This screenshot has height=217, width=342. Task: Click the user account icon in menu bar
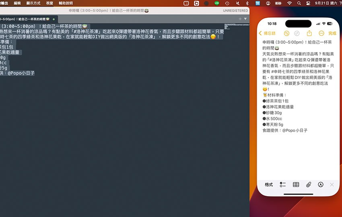(268, 3)
